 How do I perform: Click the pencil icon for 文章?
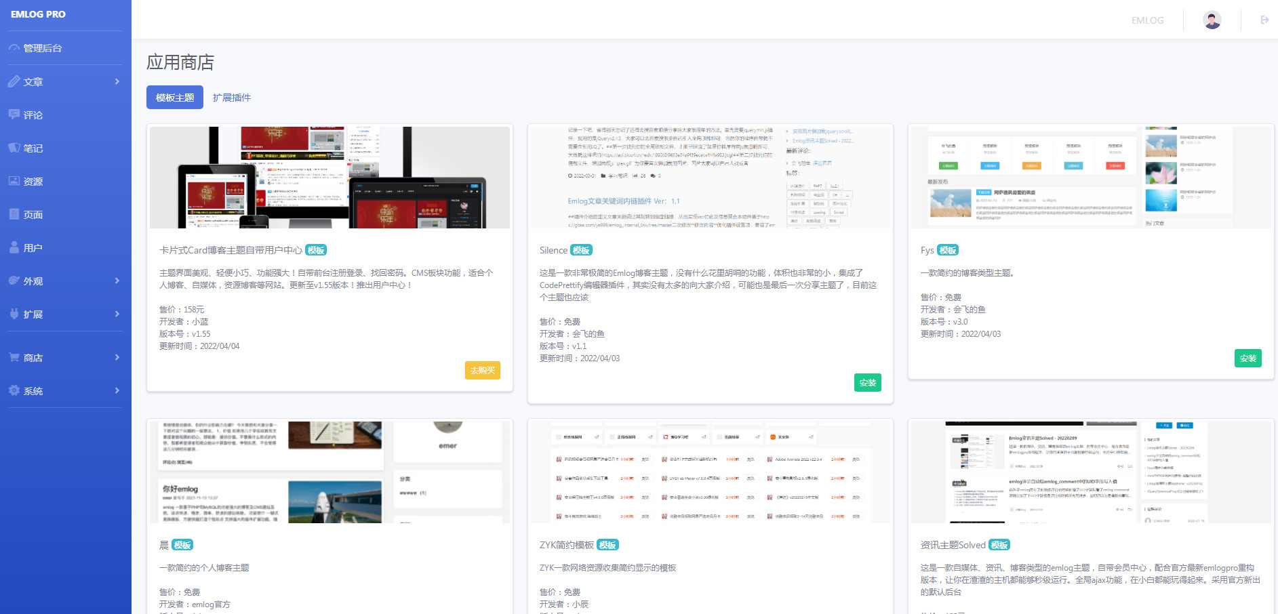[14, 81]
